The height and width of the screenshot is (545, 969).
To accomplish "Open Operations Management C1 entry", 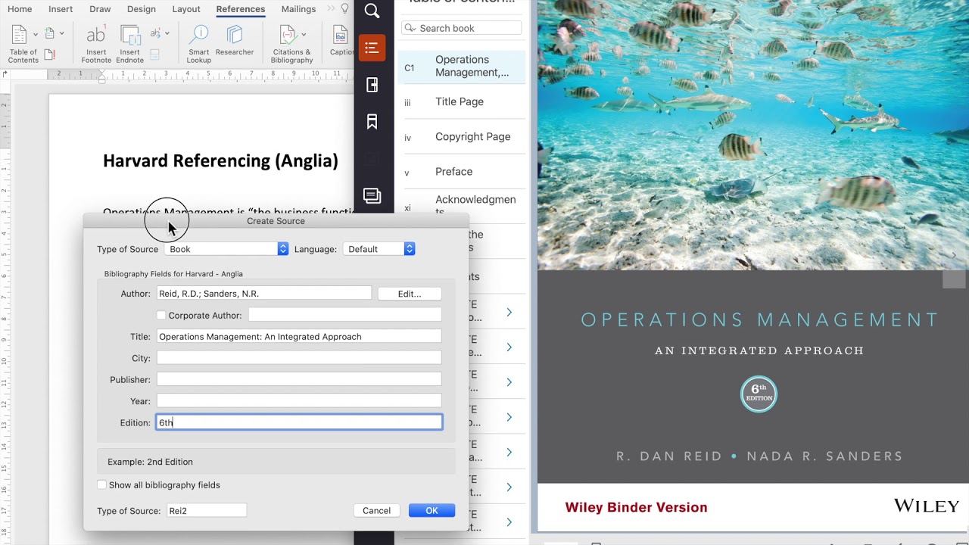I will (x=462, y=67).
